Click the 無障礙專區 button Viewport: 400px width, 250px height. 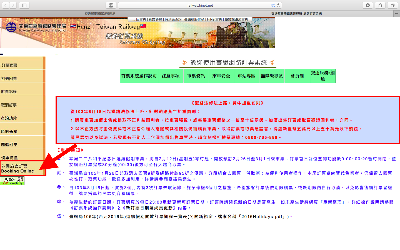pos(272,76)
